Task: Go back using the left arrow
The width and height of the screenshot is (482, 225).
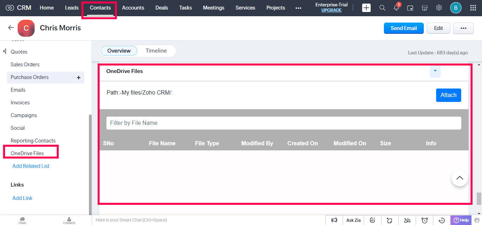Action: coord(11,28)
